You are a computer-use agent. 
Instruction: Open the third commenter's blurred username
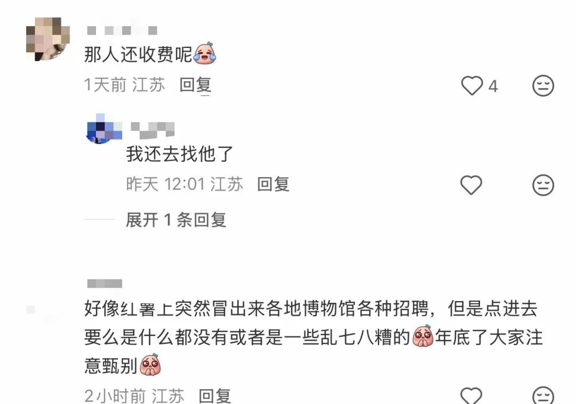point(105,284)
